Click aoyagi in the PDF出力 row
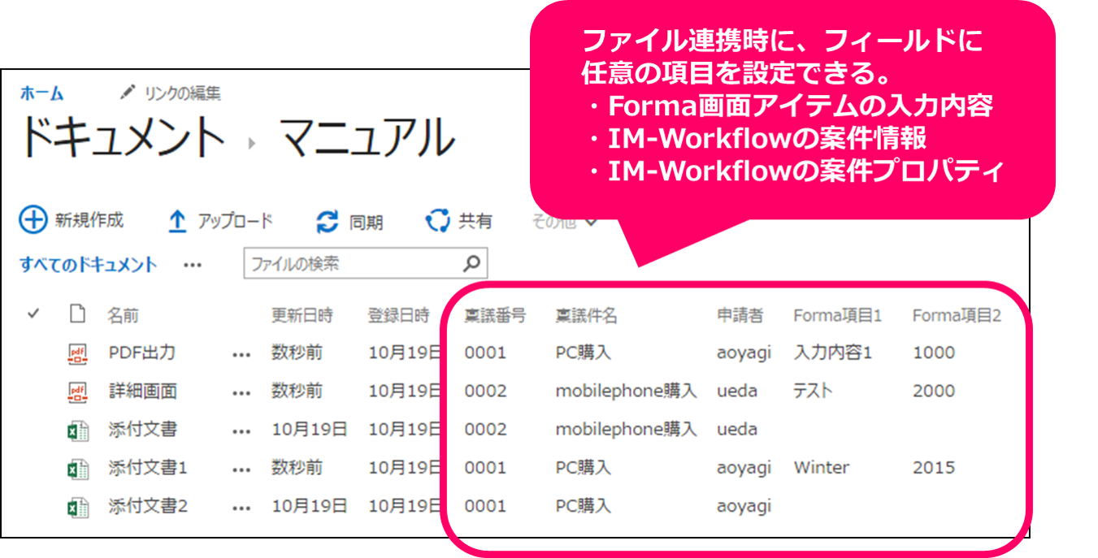1098x558 pixels. point(744,353)
